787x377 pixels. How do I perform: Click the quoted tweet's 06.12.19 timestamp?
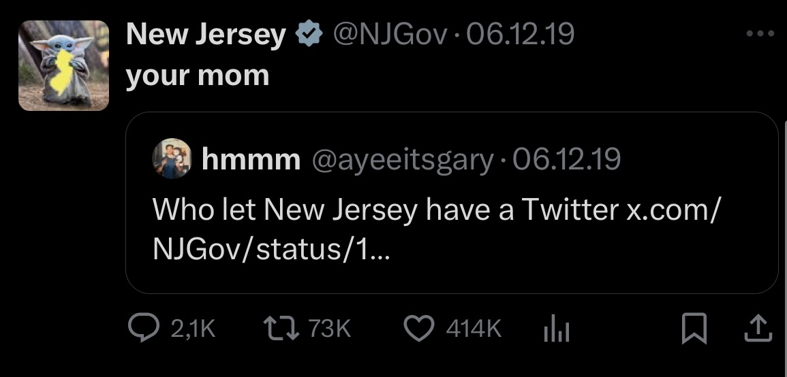point(567,159)
